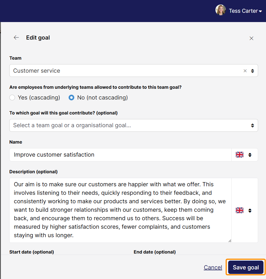This screenshot has width=266, height=279.
Task: Go back using the left arrow icon
Action: pos(16,38)
